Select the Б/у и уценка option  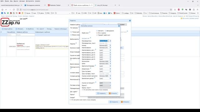(x=97, y=33)
